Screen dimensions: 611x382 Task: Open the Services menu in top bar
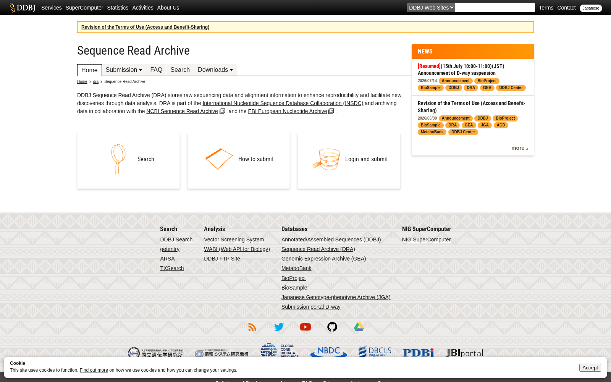coord(52,8)
